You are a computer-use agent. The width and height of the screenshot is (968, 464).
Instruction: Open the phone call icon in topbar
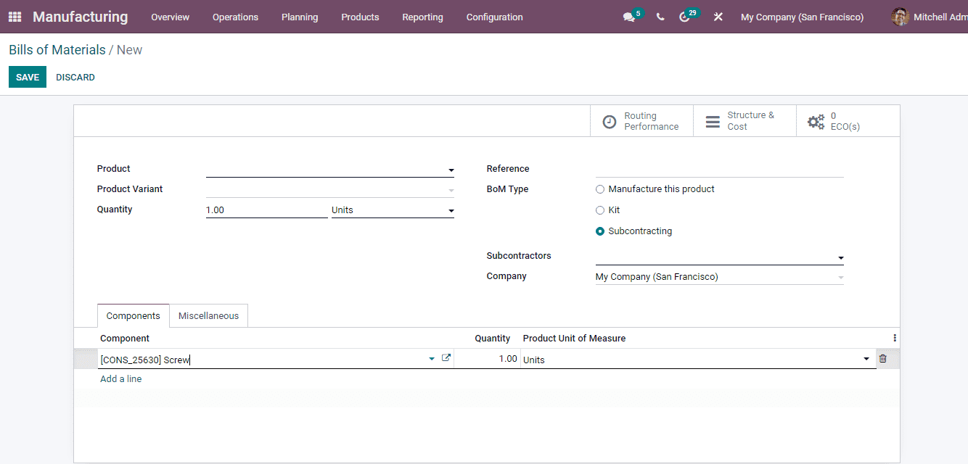coord(660,16)
